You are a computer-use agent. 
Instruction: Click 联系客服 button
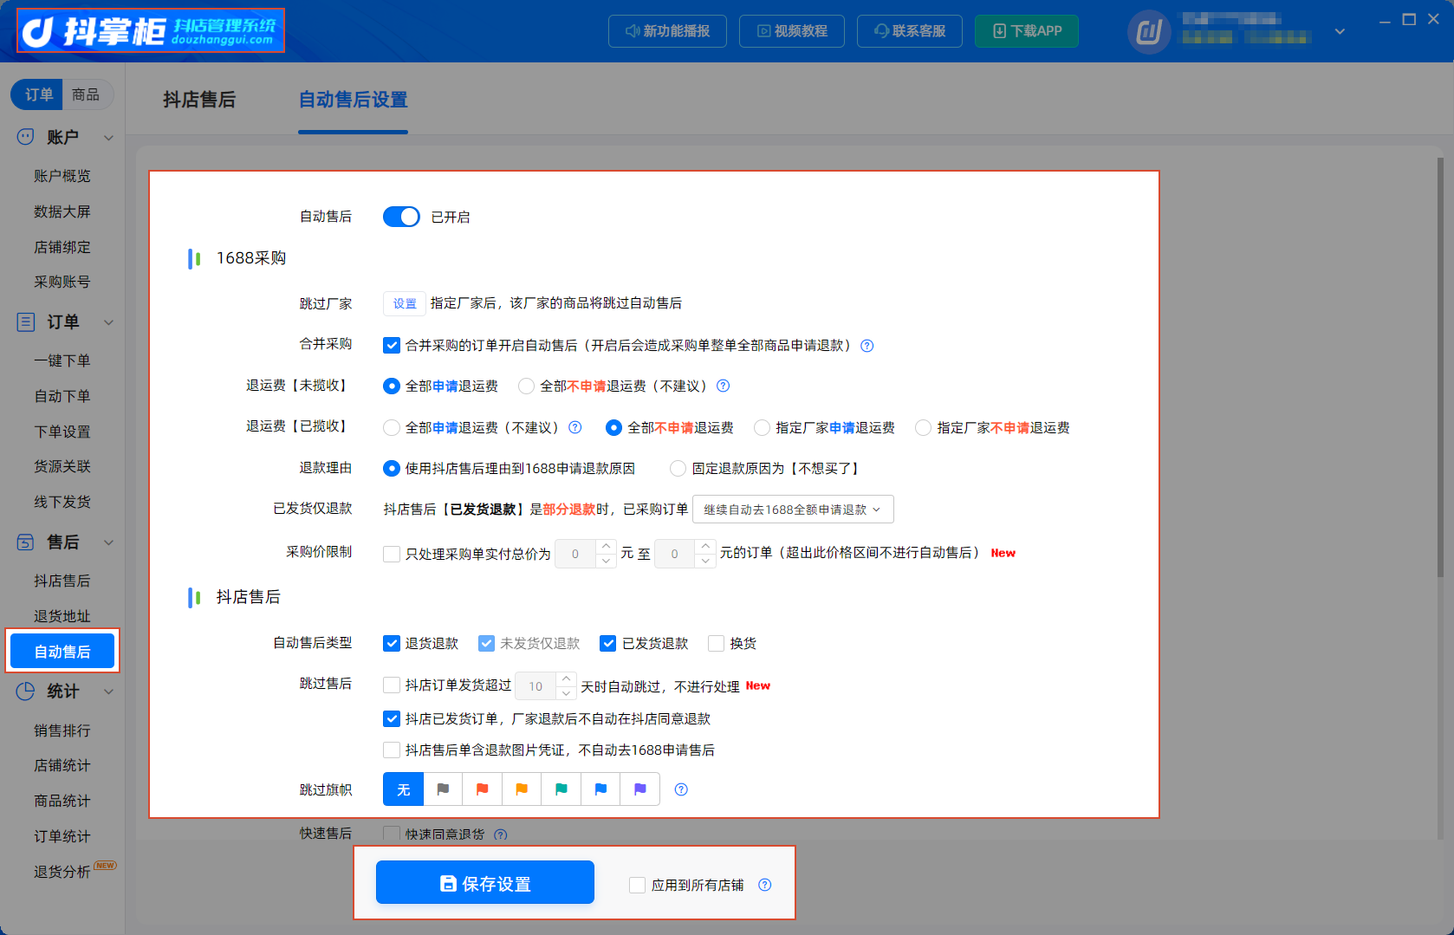pos(909,31)
